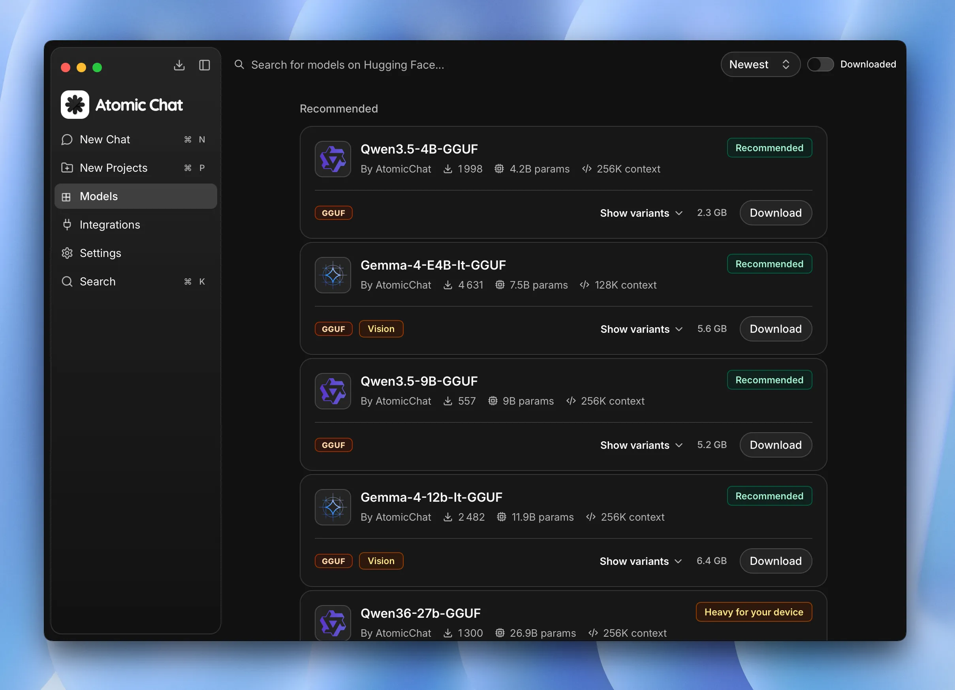Open New Projects in sidebar

[135, 168]
